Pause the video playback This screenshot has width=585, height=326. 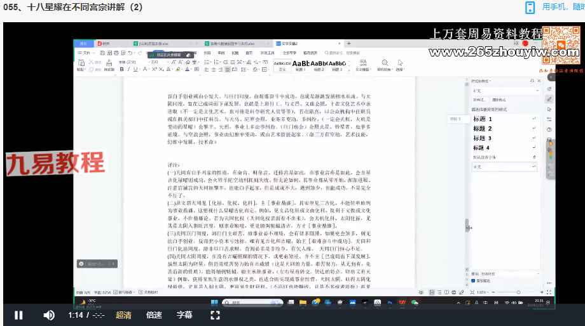[18, 315]
